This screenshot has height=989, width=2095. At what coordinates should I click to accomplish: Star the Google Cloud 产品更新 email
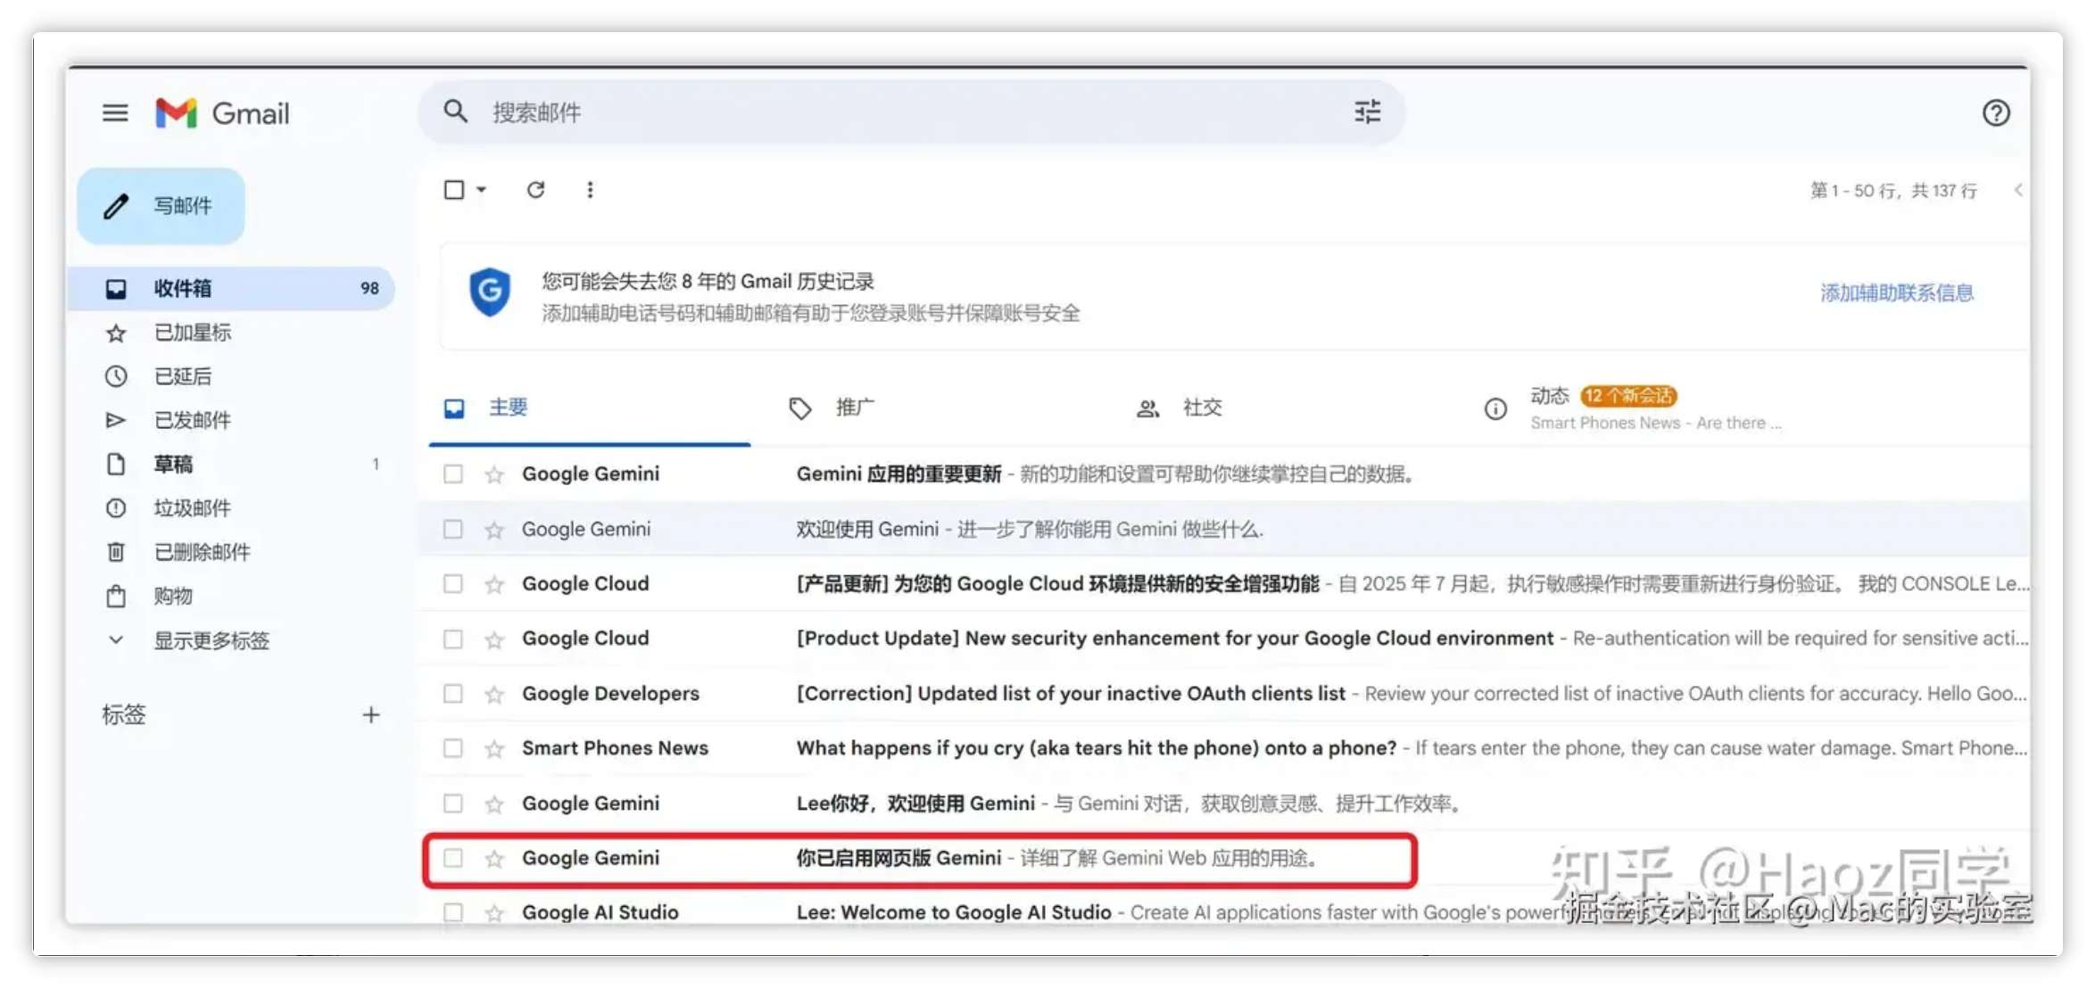point(494,584)
